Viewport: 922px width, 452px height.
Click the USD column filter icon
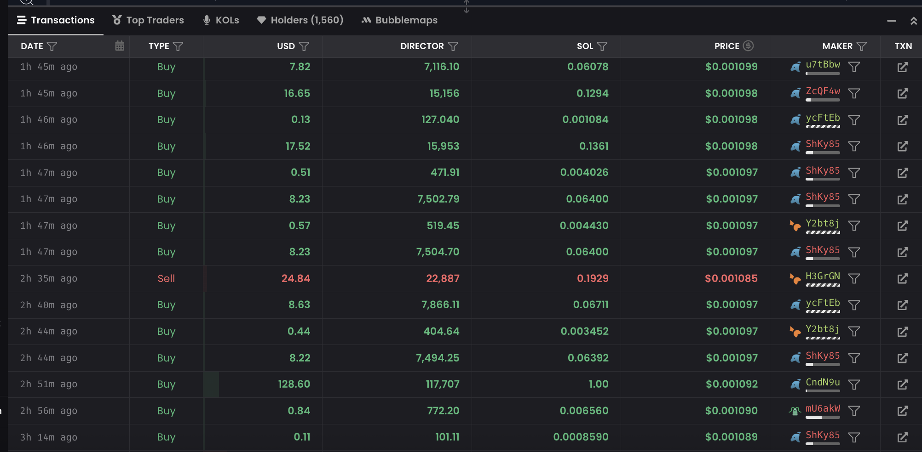304,46
